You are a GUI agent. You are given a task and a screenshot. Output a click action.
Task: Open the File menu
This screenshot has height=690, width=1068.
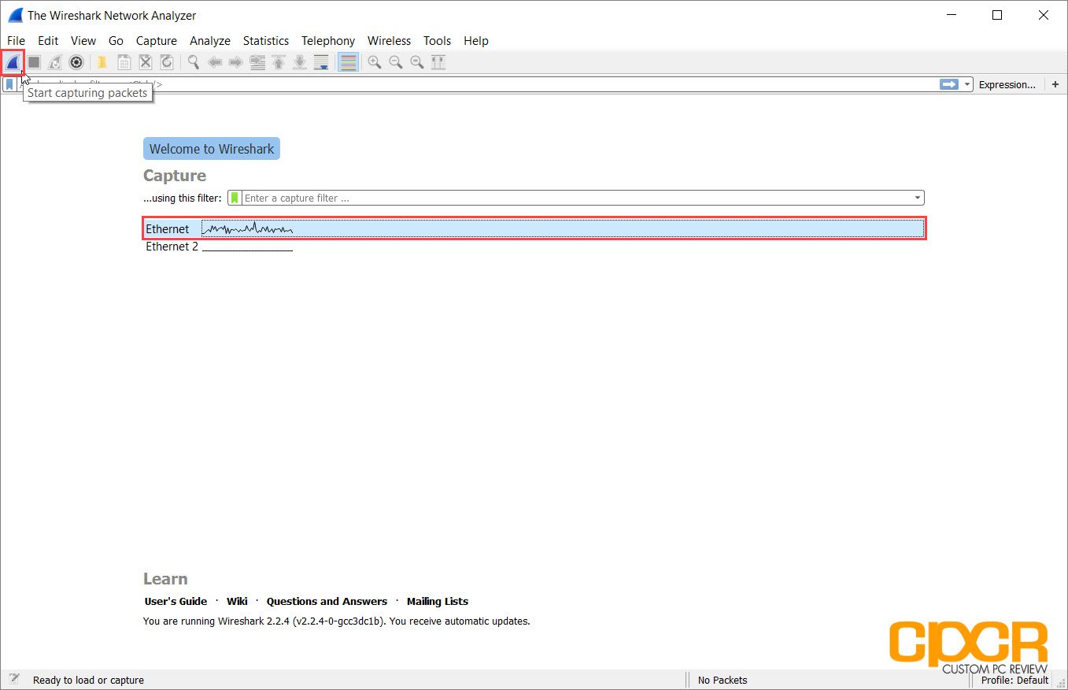(16, 41)
